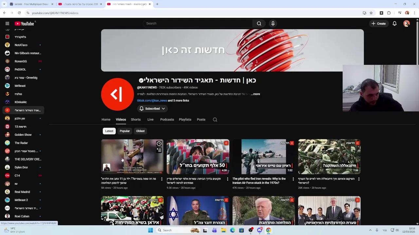Open the 50 אלף תקועים video thumbnail

(198, 157)
